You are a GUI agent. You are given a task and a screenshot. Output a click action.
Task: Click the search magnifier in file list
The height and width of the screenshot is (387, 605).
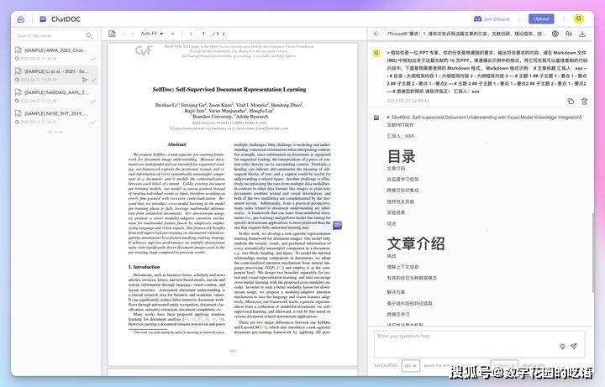[89, 35]
